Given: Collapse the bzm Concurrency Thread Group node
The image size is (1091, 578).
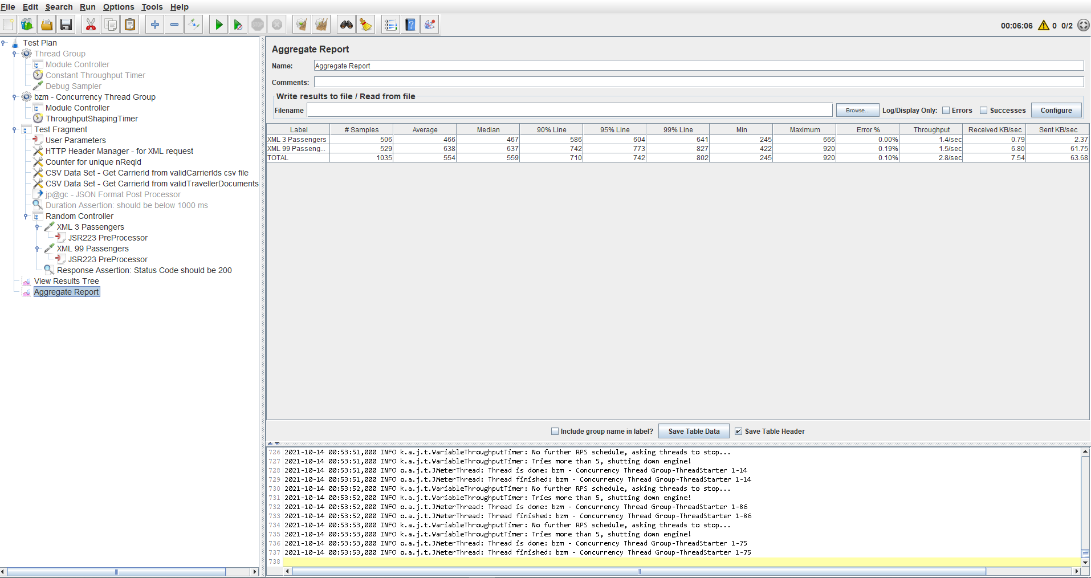Looking at the screenshot, I should [14, 97].
